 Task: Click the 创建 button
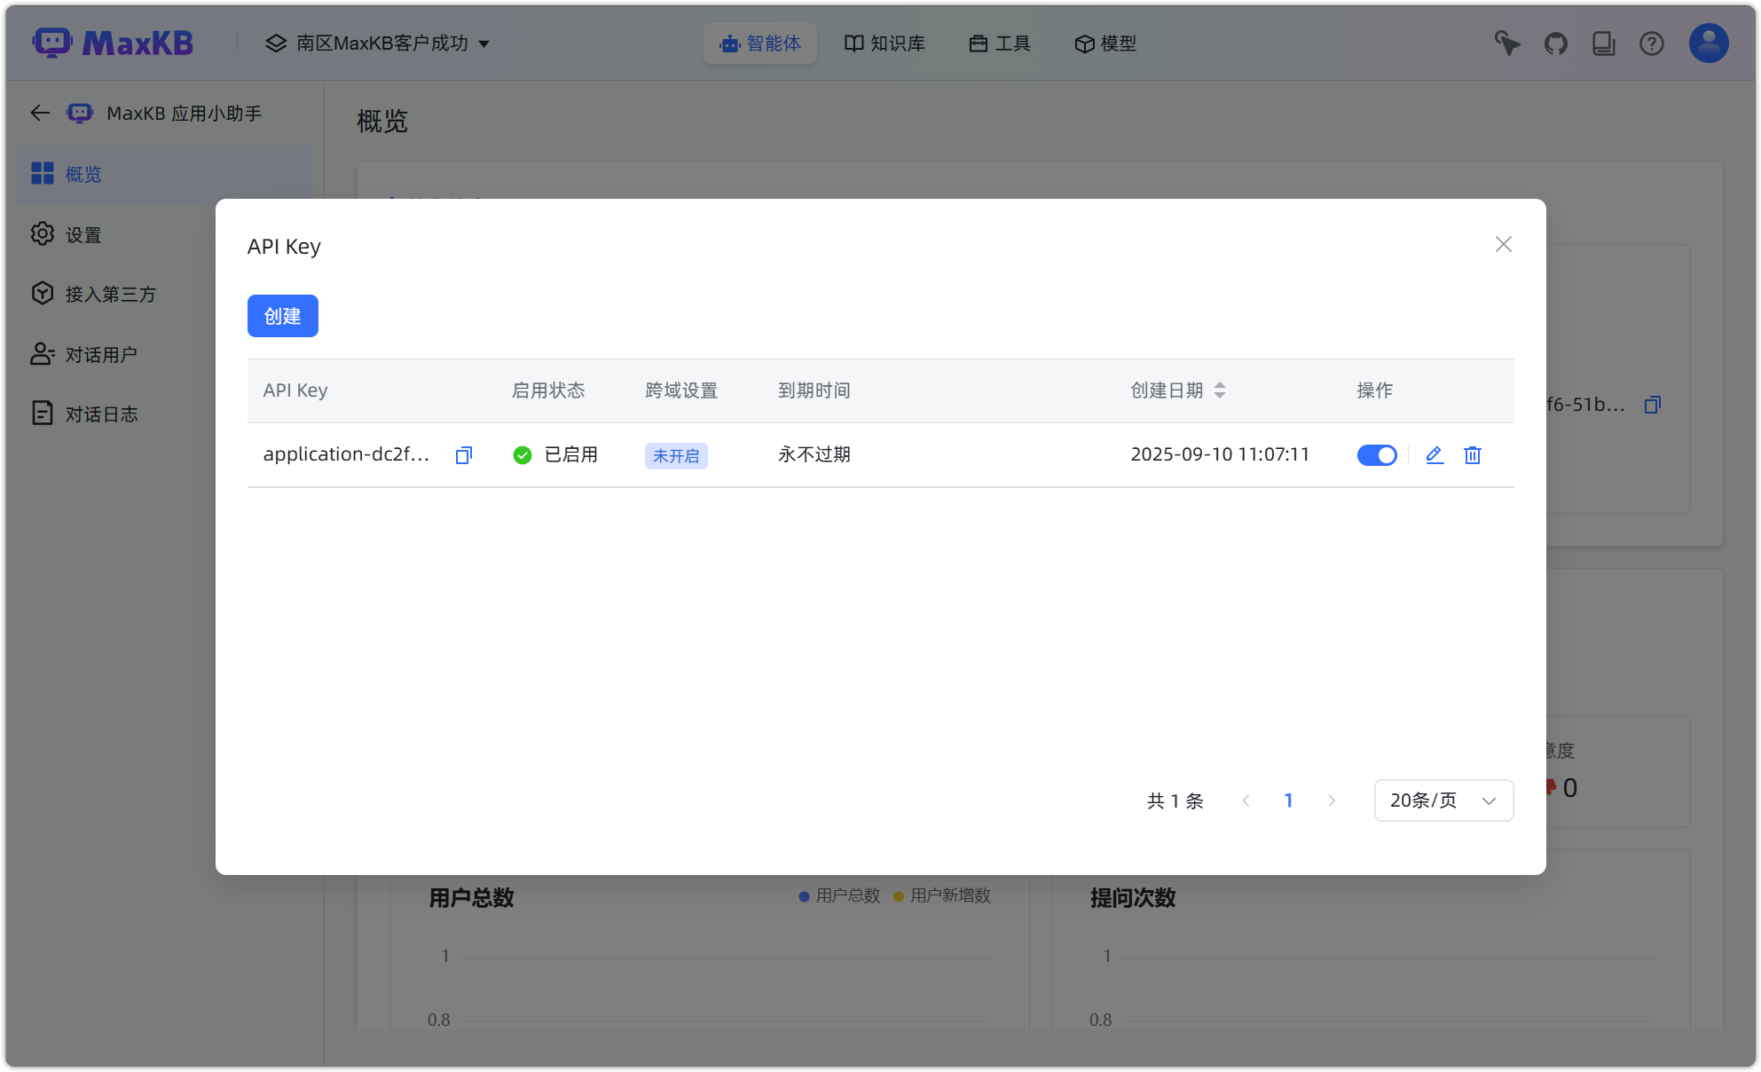pos(282,316)
